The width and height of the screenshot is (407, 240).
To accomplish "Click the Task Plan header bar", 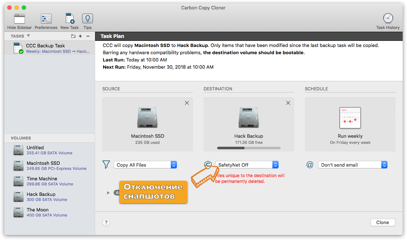I will tap(249, 36).
